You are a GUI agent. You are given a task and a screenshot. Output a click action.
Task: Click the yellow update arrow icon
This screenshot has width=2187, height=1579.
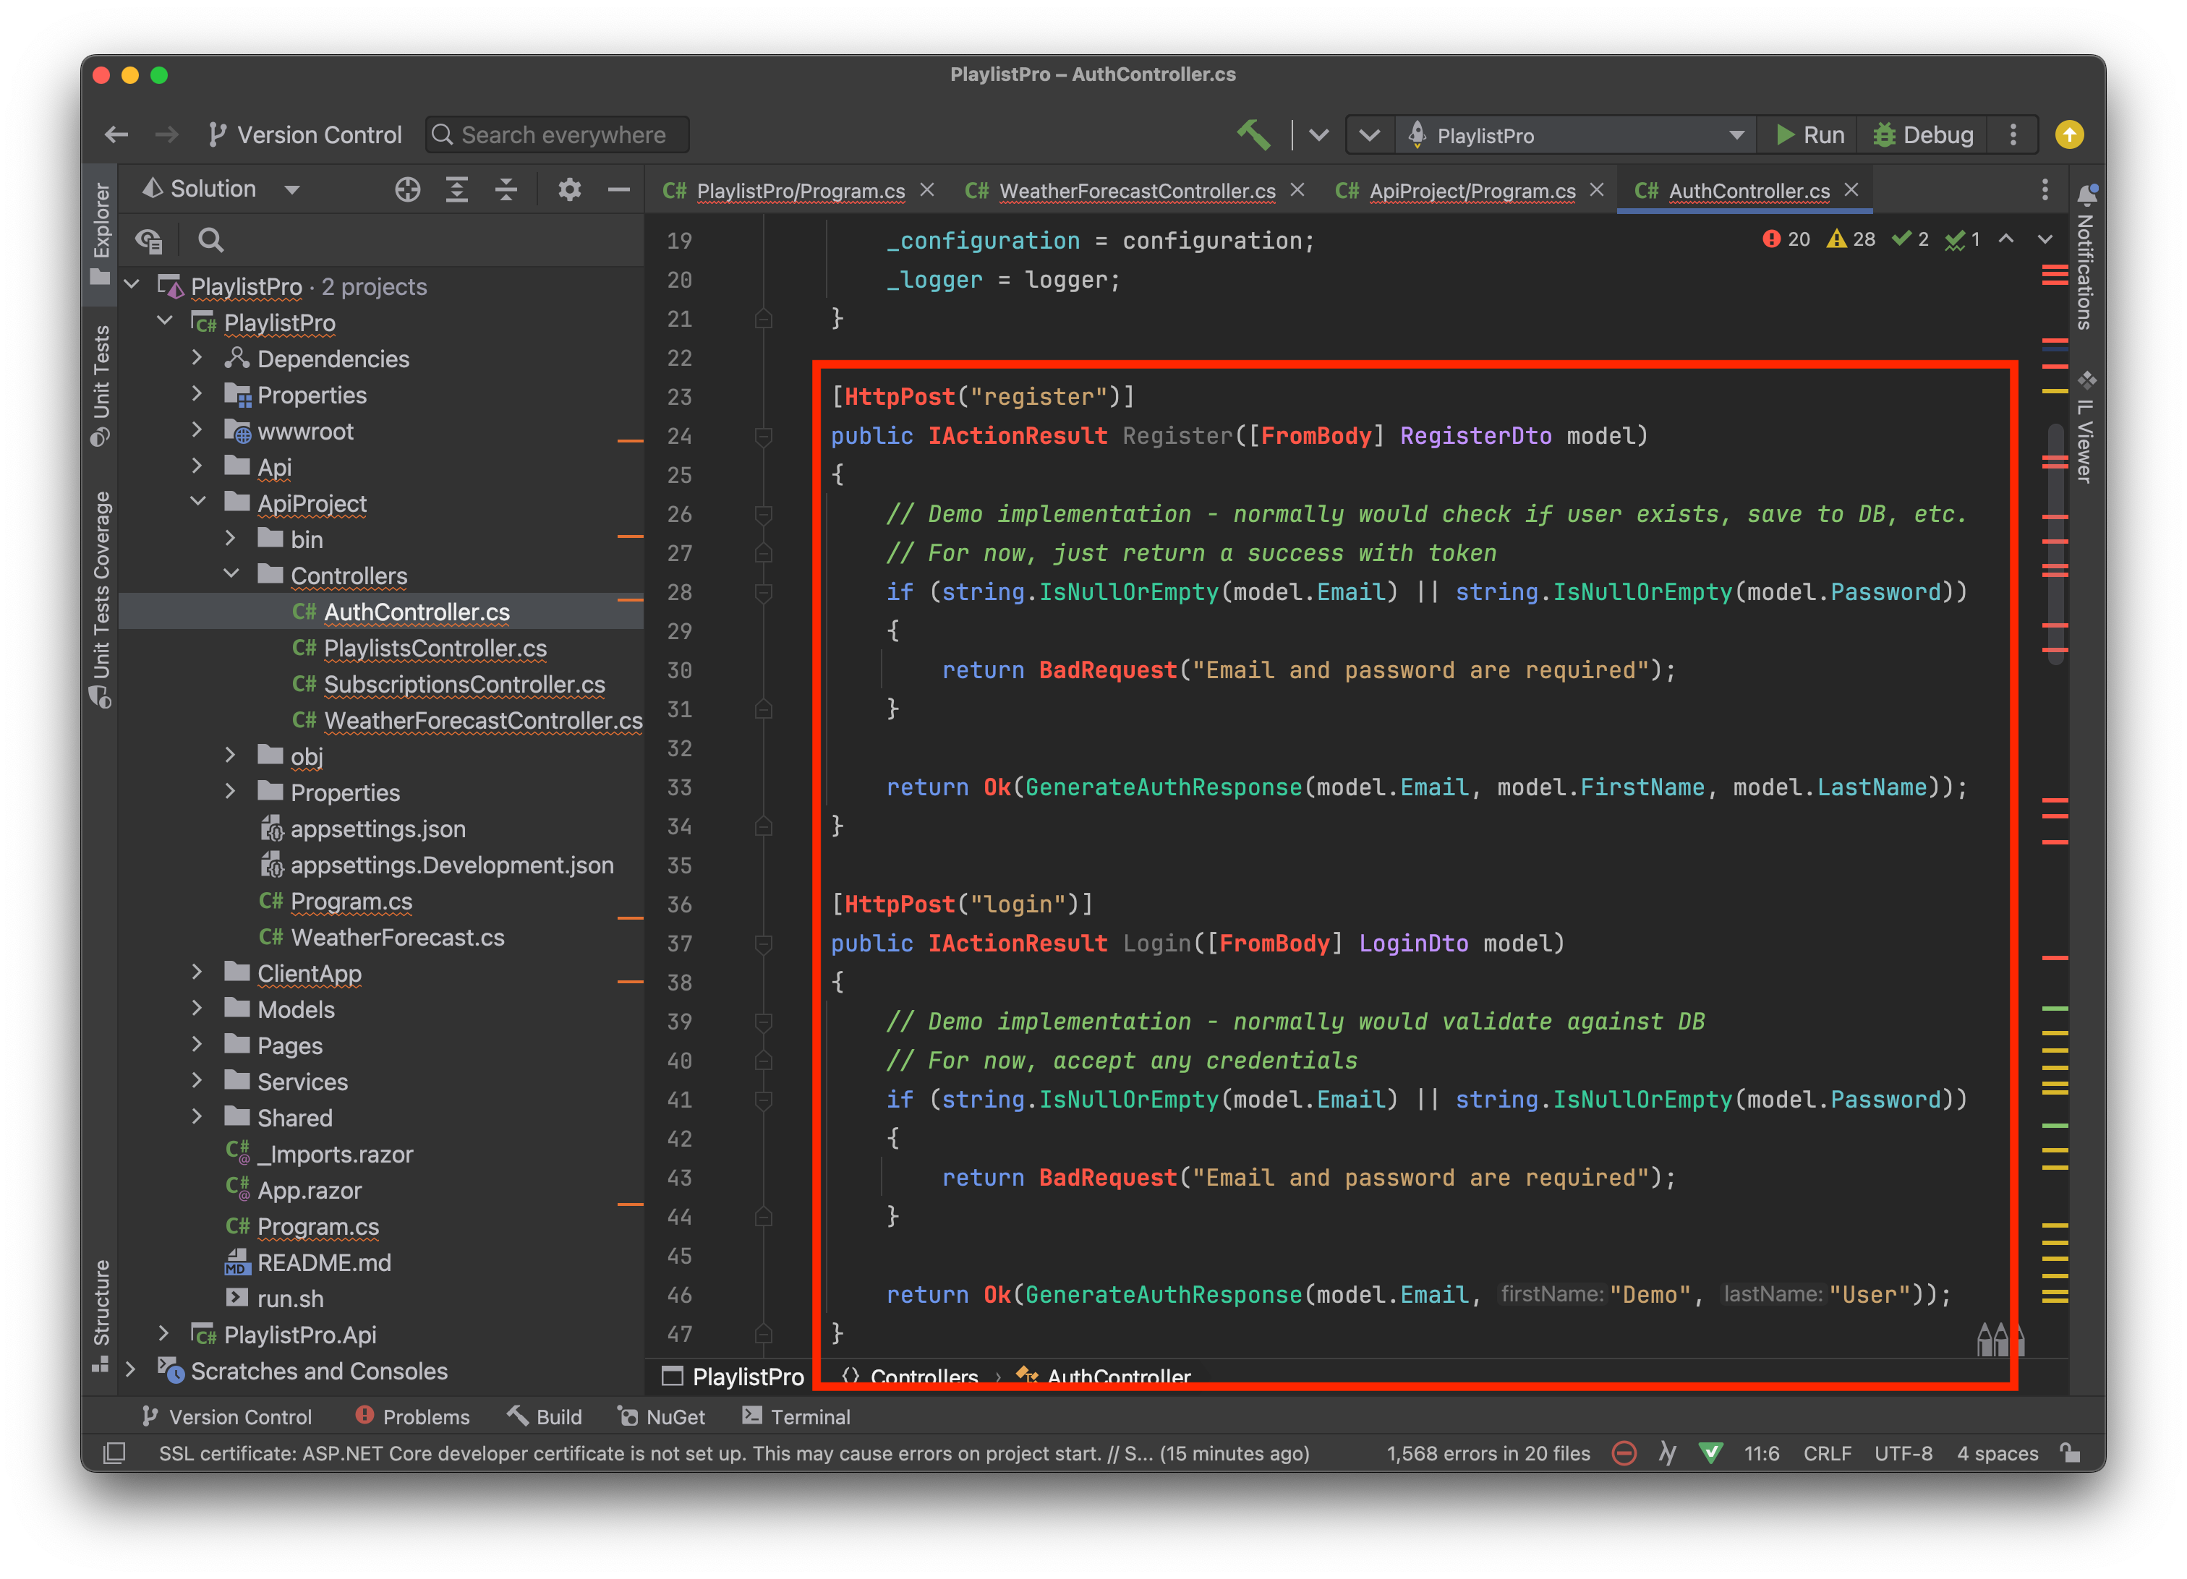pyautogui.click(x=2069, y=135)
